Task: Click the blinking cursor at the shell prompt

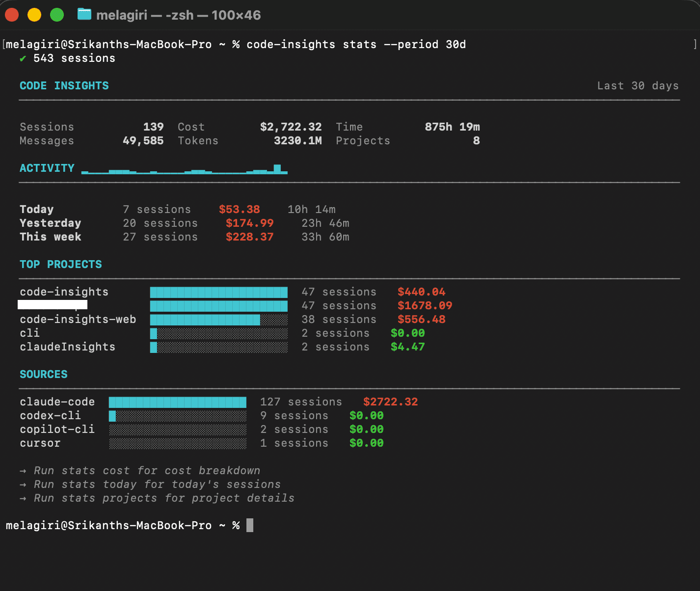Action: click(250, 525)
